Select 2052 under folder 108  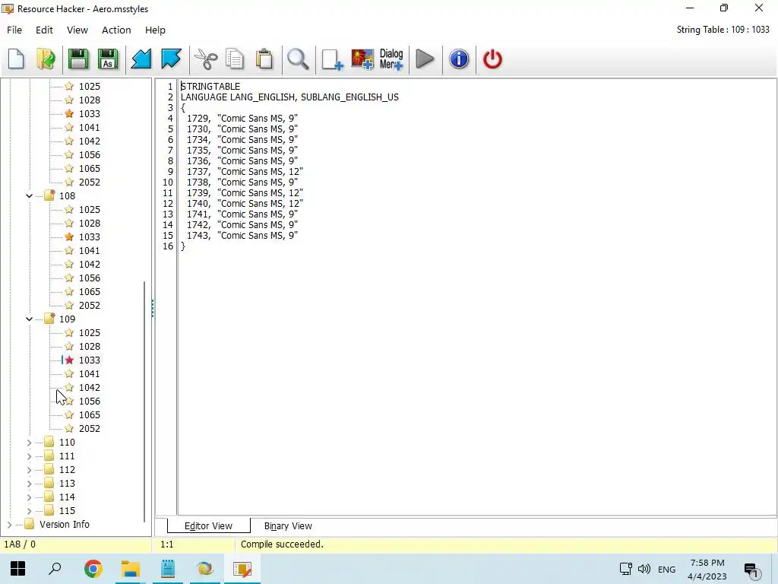[90, 306]
